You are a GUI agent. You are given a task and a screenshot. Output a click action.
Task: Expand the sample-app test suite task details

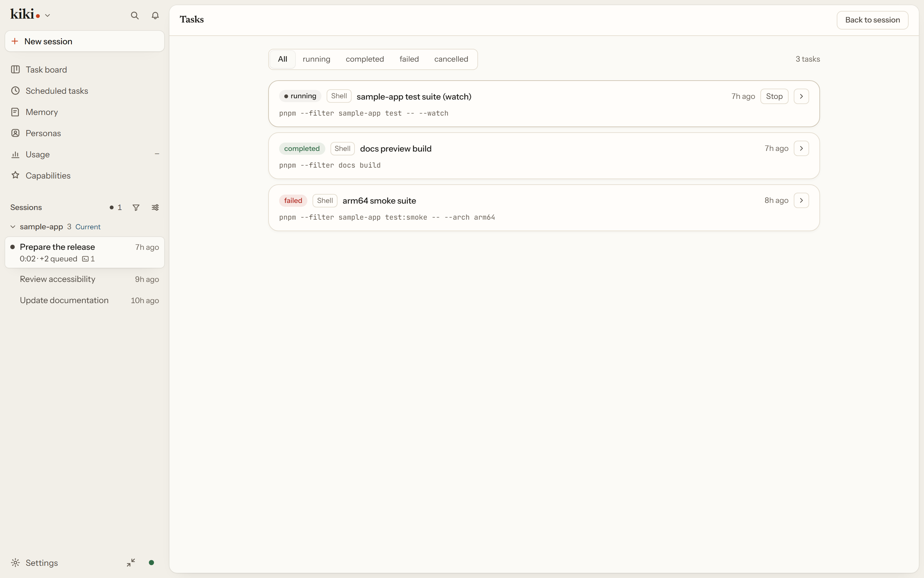click(x=801, y=96)
